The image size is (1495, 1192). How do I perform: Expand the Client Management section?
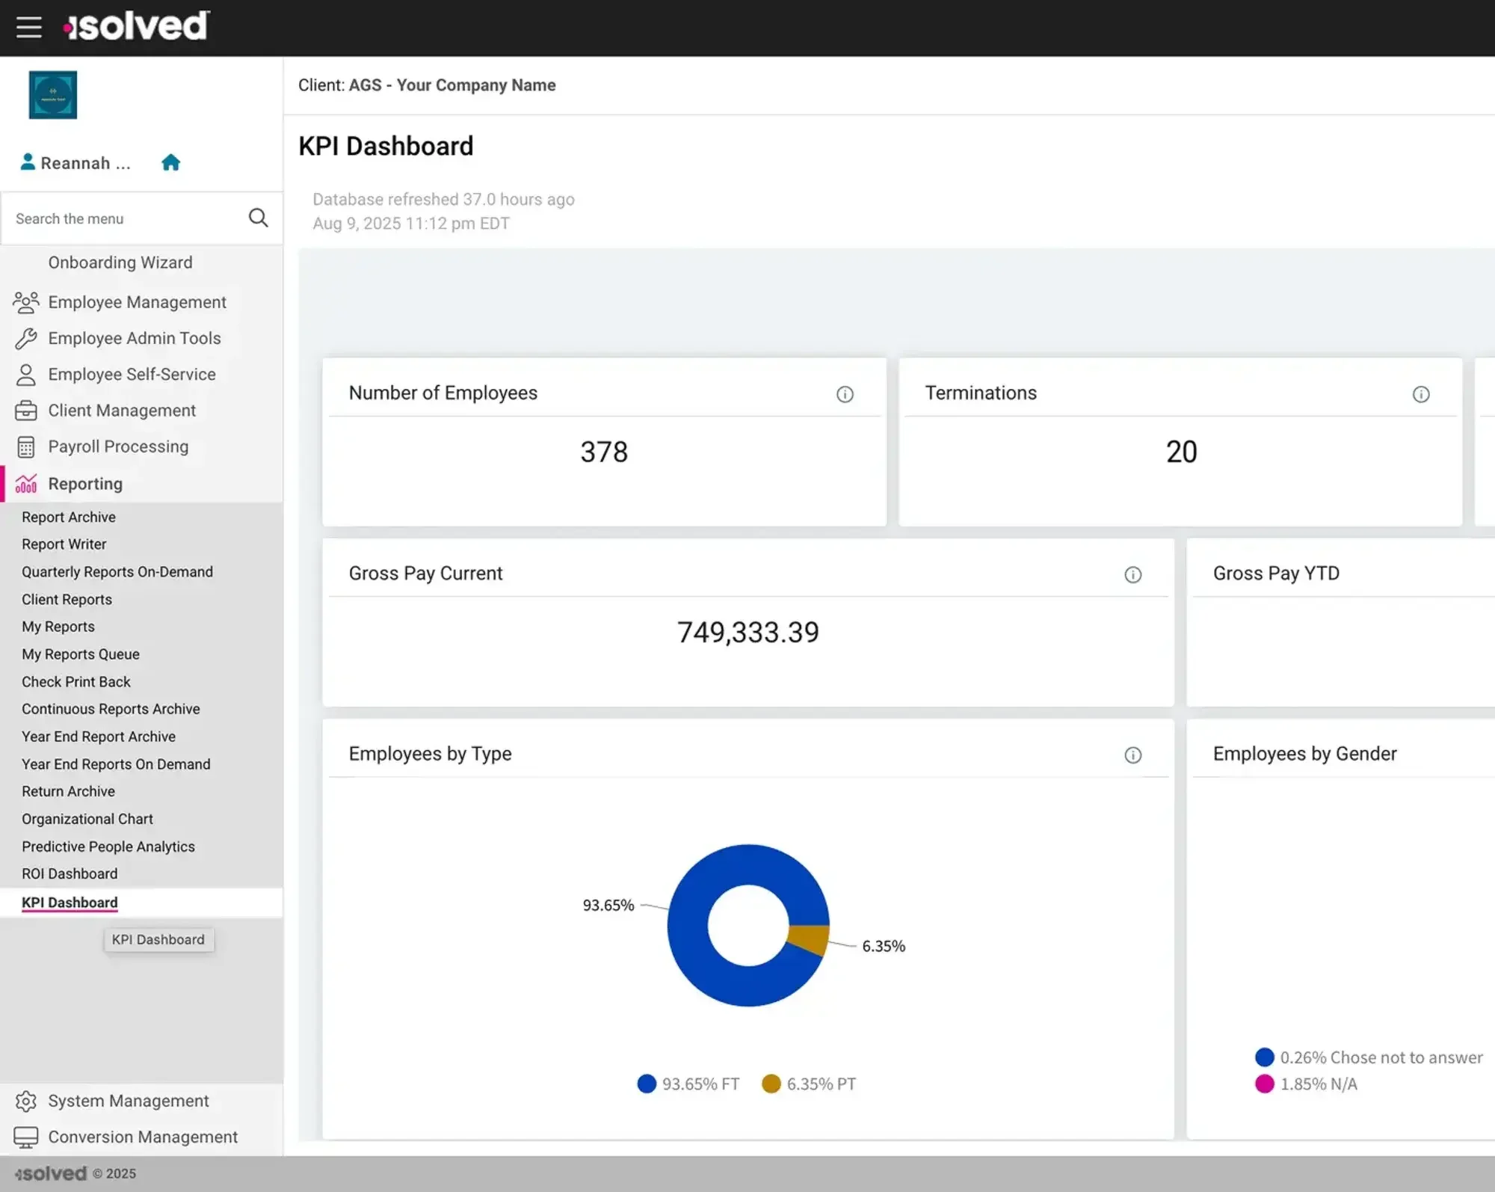tap(121, 410)
